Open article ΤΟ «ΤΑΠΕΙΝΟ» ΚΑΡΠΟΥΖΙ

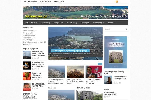[39, 85]
